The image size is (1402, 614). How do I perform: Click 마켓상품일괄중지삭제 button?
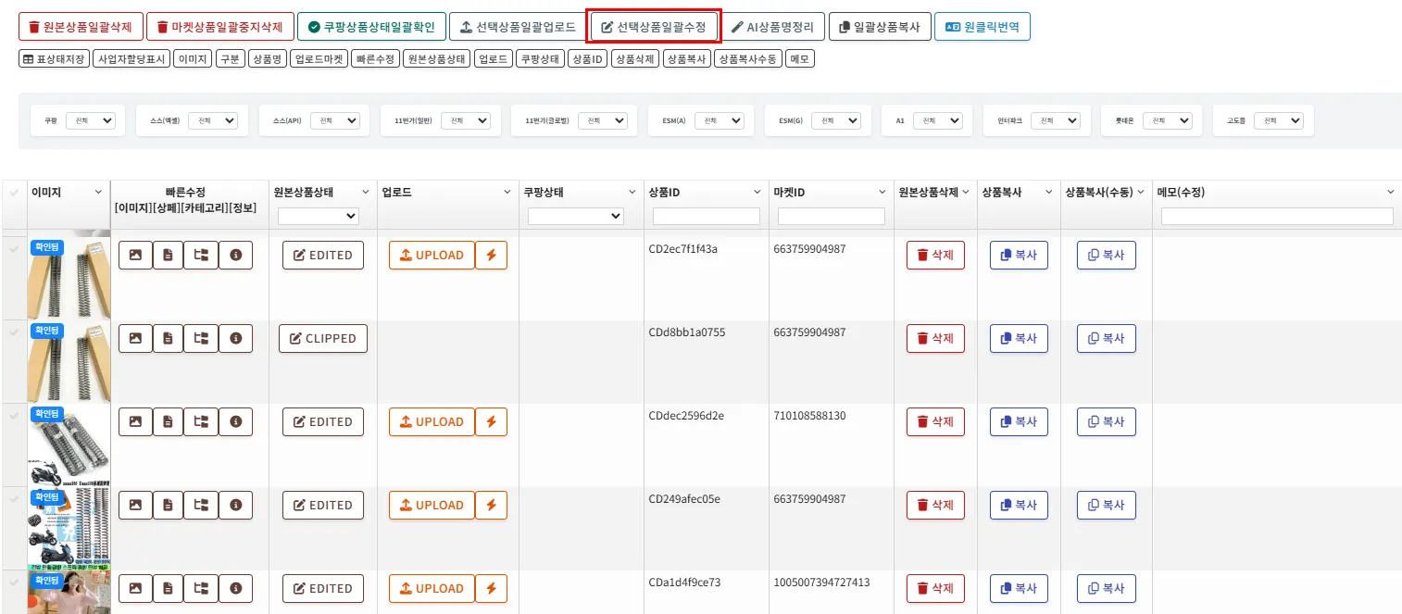pyautogui.click(x=219, y=27)
